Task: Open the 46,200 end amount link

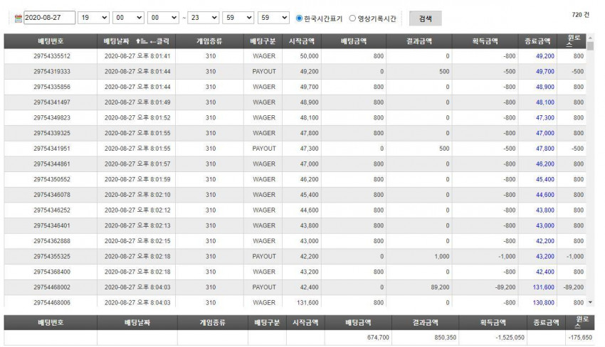Action: [544, 164]
